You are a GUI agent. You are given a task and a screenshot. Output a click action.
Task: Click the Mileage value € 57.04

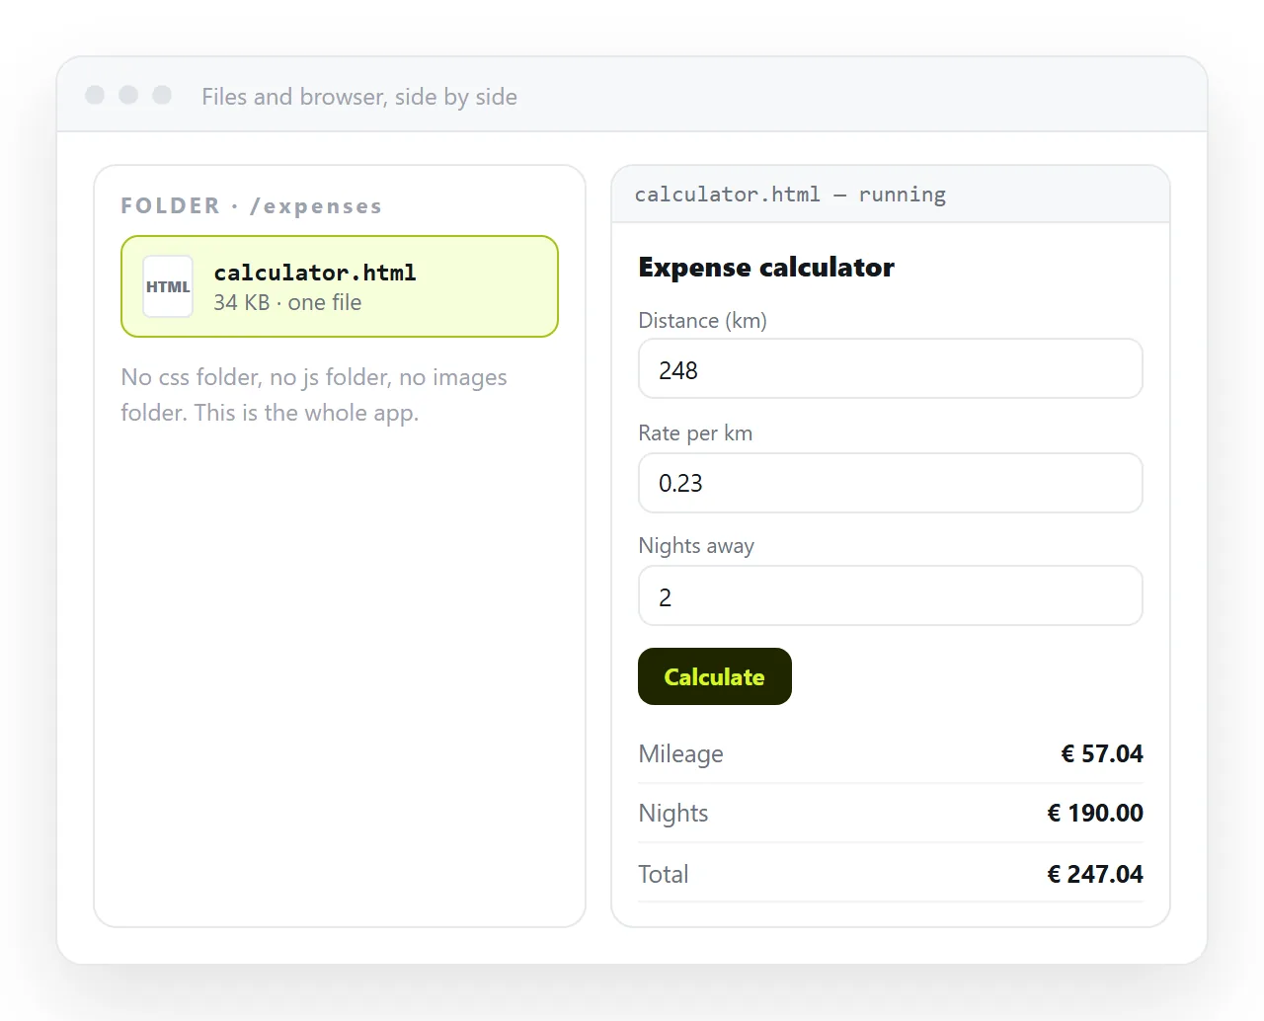coord(1102,753)
